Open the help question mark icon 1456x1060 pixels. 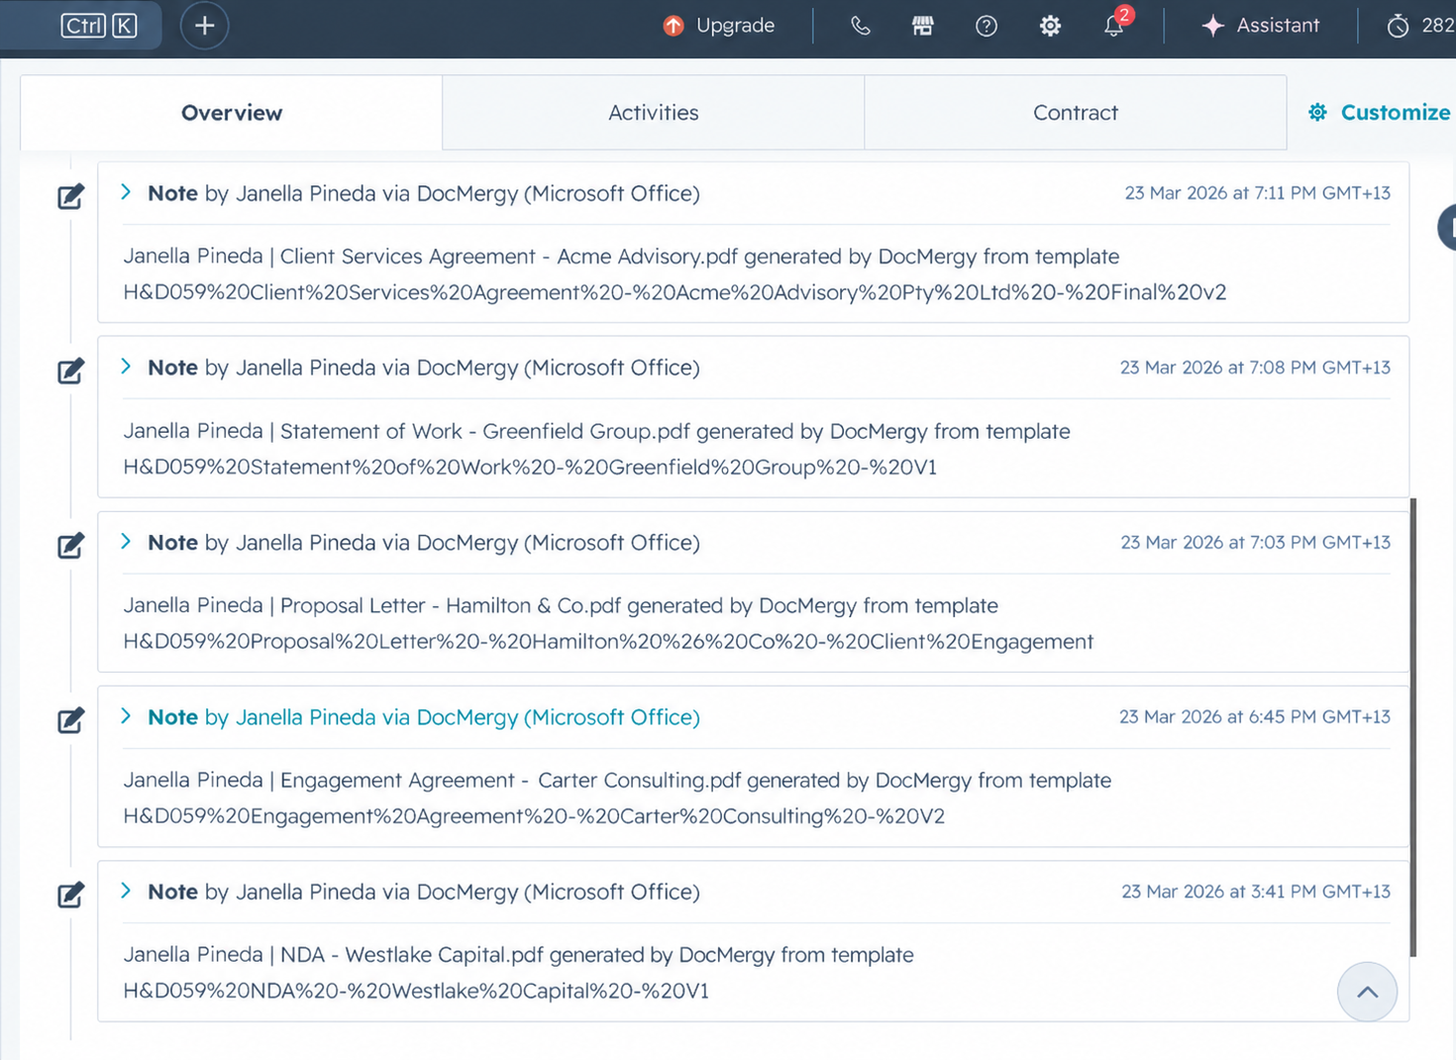(987, 26)
